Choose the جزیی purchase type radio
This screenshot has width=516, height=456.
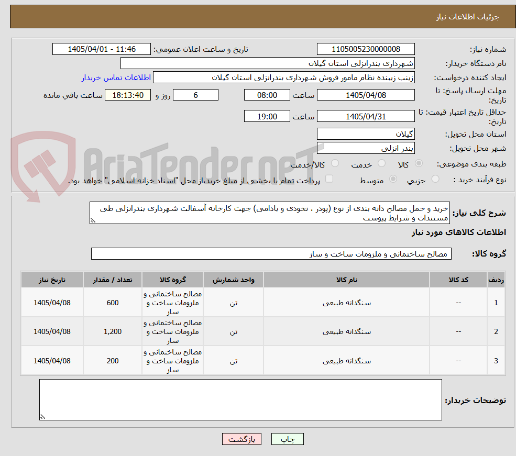click(x=435, y=179)
